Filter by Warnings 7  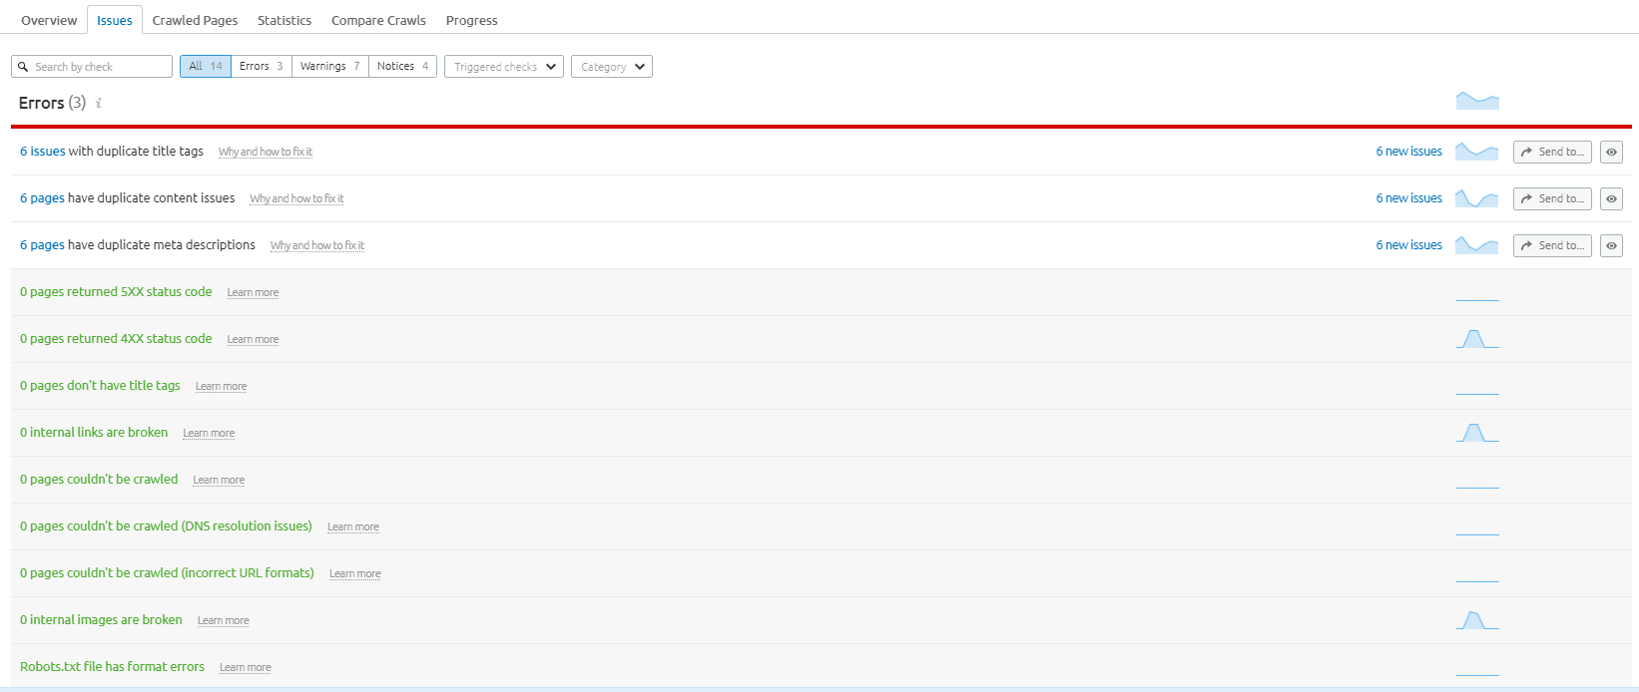(330, 66)
